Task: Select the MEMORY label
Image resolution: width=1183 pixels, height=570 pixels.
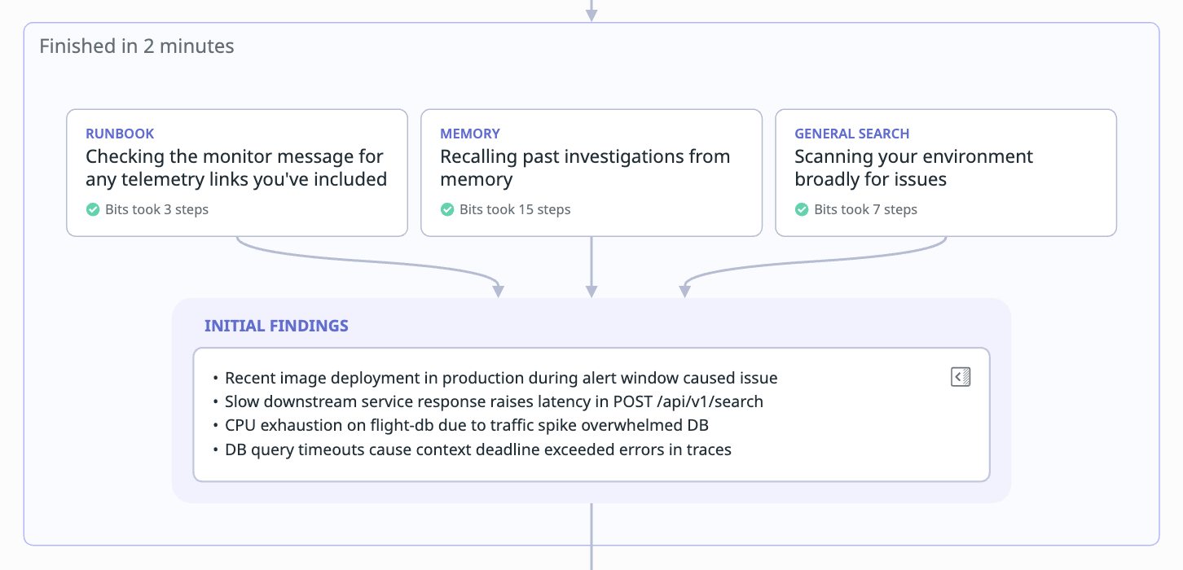Action: pyautogui.click(x=470, y=134)
